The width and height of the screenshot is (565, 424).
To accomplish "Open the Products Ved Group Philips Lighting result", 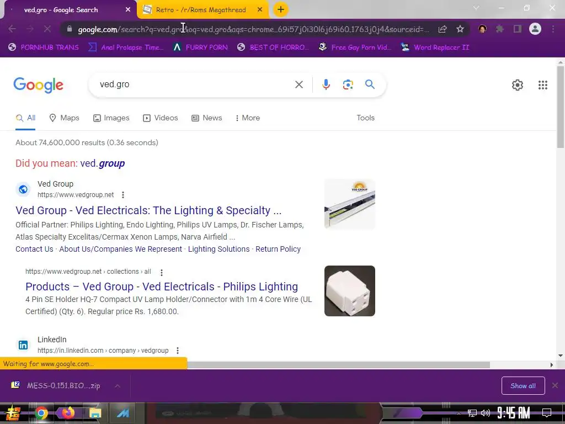I will (162, 287).
